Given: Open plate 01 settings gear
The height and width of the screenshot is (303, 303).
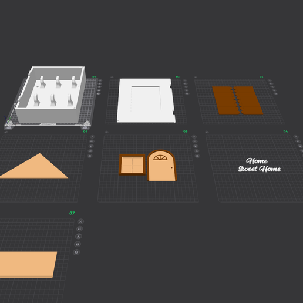Looking at the screenshot, I should [99, 93].
